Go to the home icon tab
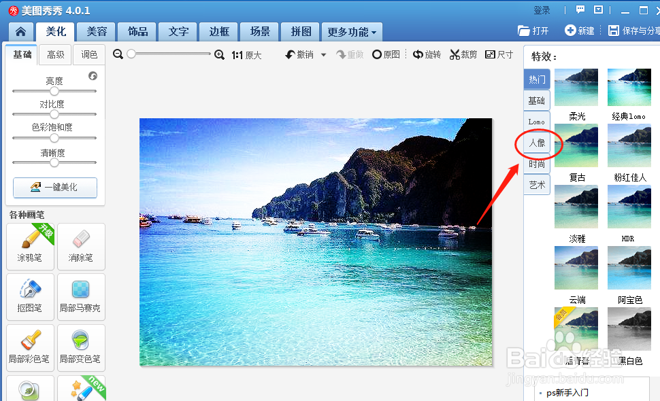 coord(20,31)
